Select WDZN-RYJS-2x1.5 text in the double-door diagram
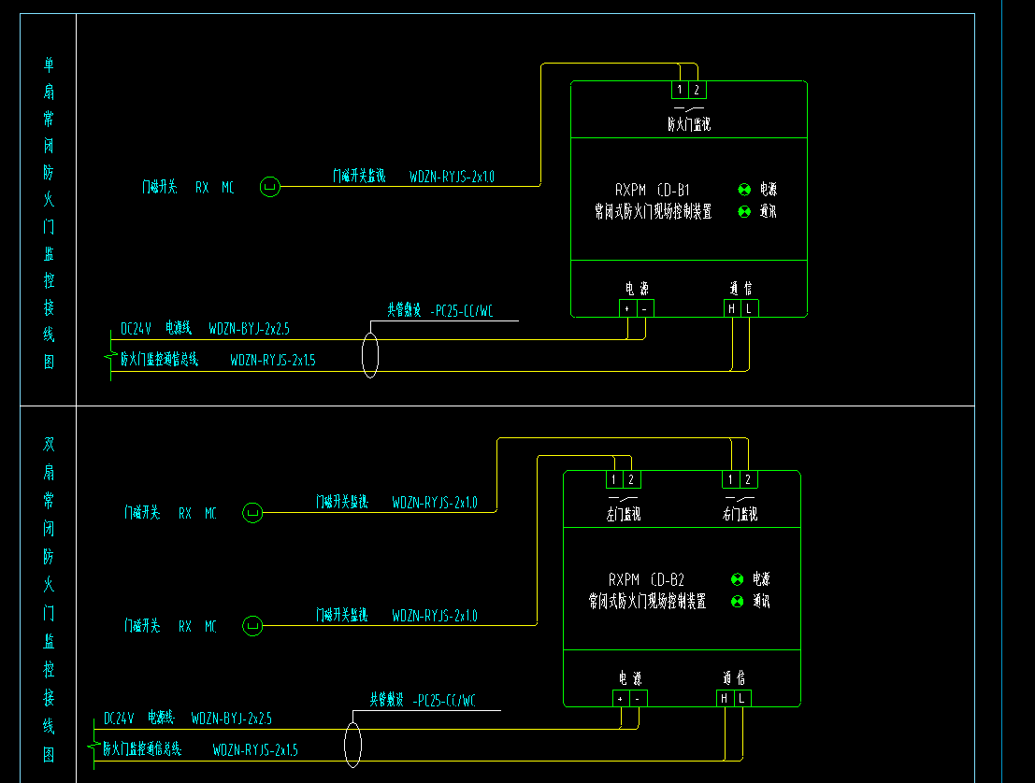The width and height of the screenshot is (1035, 783). [255, 750]
